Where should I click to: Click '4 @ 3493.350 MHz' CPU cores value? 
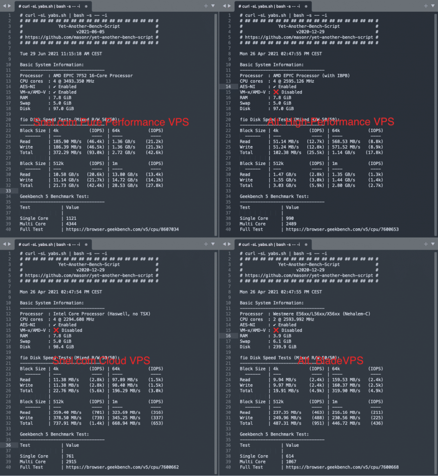click(x=74, y=81)
